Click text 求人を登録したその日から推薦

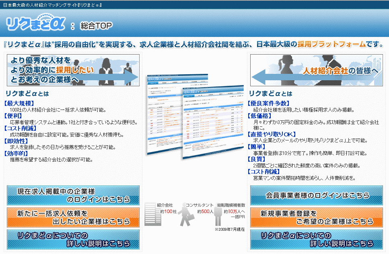click(x=63, y=147)
